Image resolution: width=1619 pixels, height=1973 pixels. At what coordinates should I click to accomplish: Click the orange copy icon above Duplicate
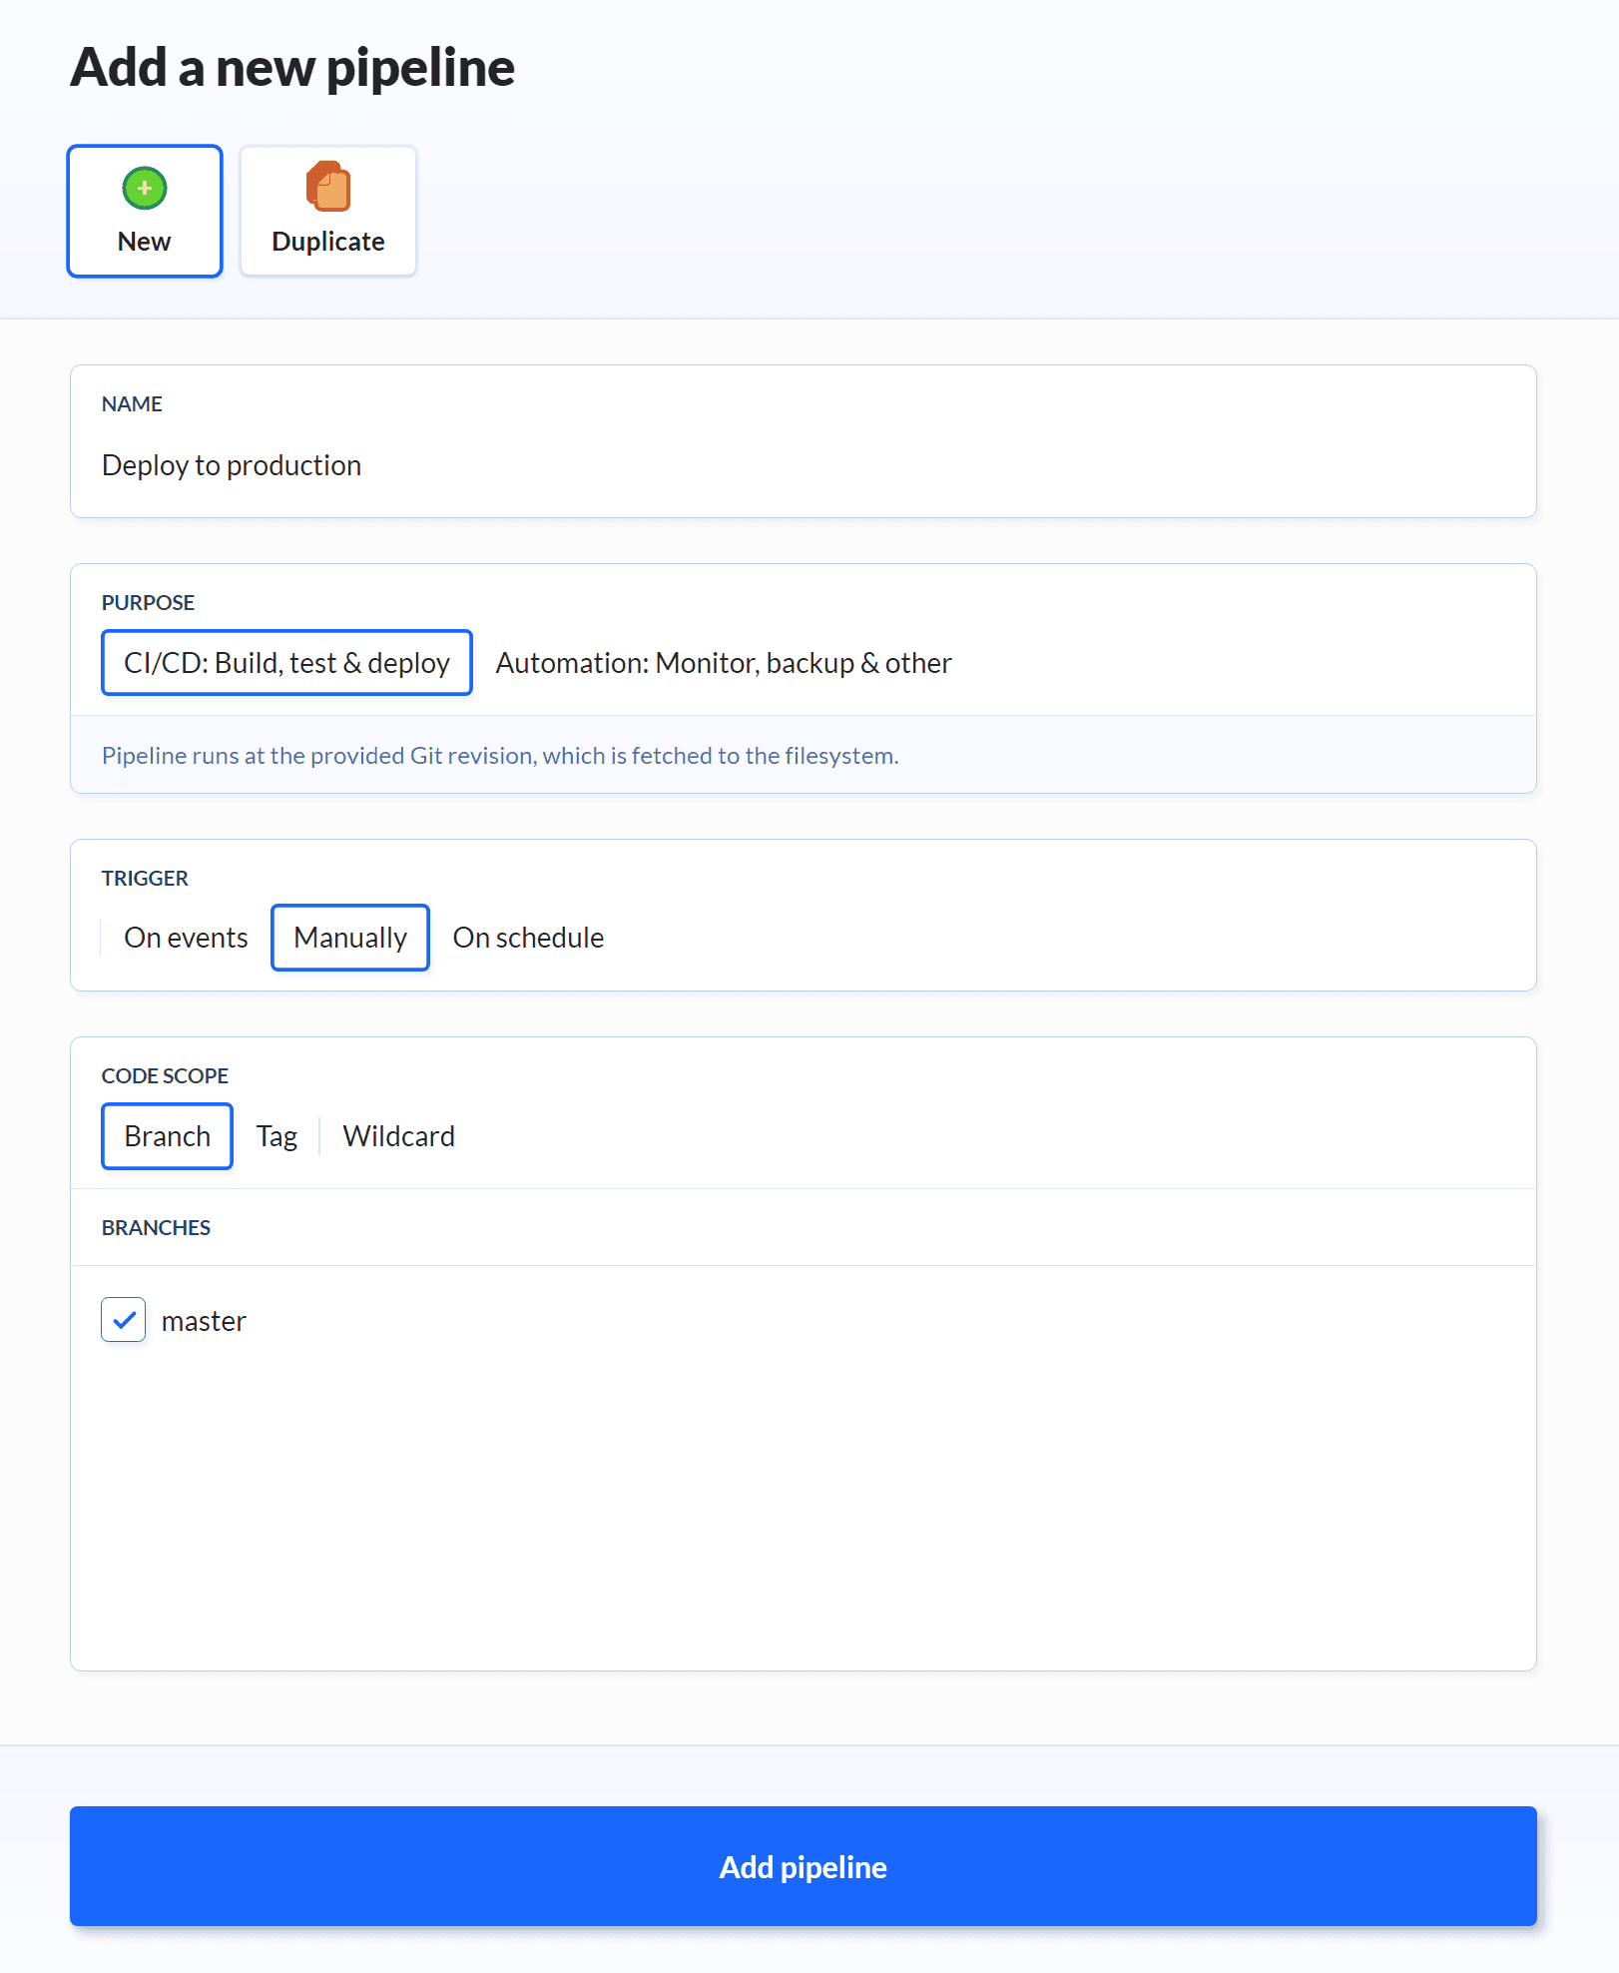click(327, 186)
